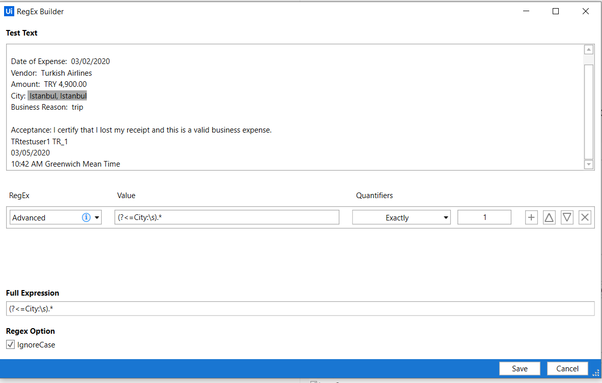This screenshot has width=602, height=383.
Task: Save the regular expression
Action: tap(520, 368)
